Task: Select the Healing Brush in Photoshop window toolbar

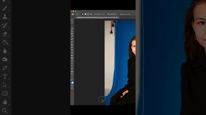Action: [72, 39]
